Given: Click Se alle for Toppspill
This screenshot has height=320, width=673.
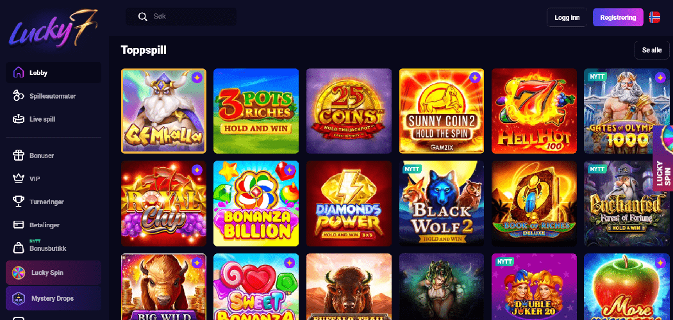Looking at the screenshot, I should [x=652, y=50].
